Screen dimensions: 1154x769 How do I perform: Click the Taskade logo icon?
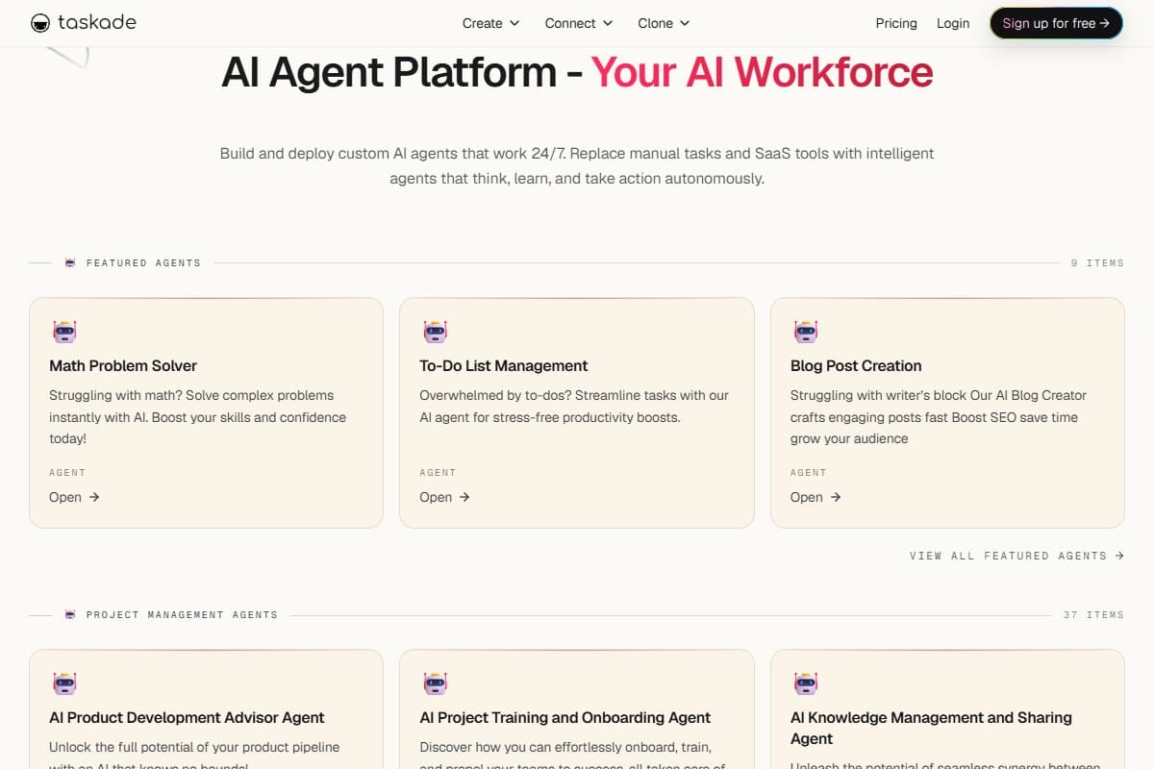(40, 23)
